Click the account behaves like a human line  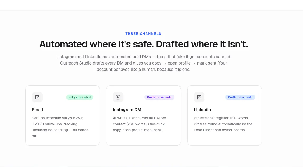click(144, 69)
